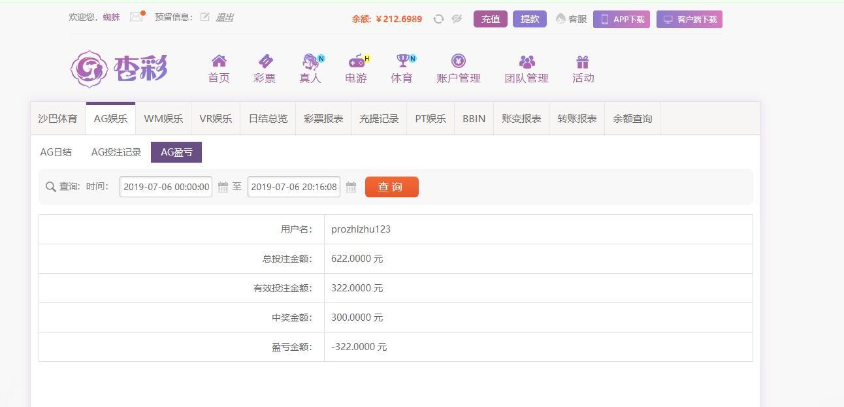Image resolution: width=844 pixels, height=407 pixels.
Task: Click valid bet value 322.0000 元
Action: [x=357, y=288]
